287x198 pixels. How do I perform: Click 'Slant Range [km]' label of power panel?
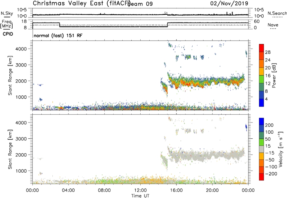click(10, 75)
